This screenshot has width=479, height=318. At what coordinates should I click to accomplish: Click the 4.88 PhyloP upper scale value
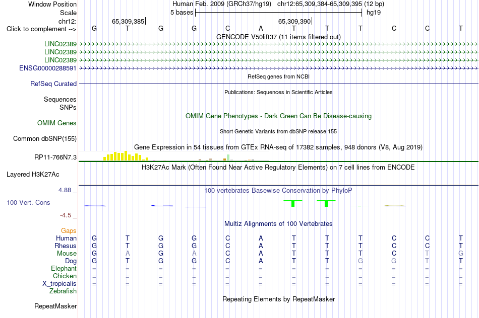(x=65, y=190)
